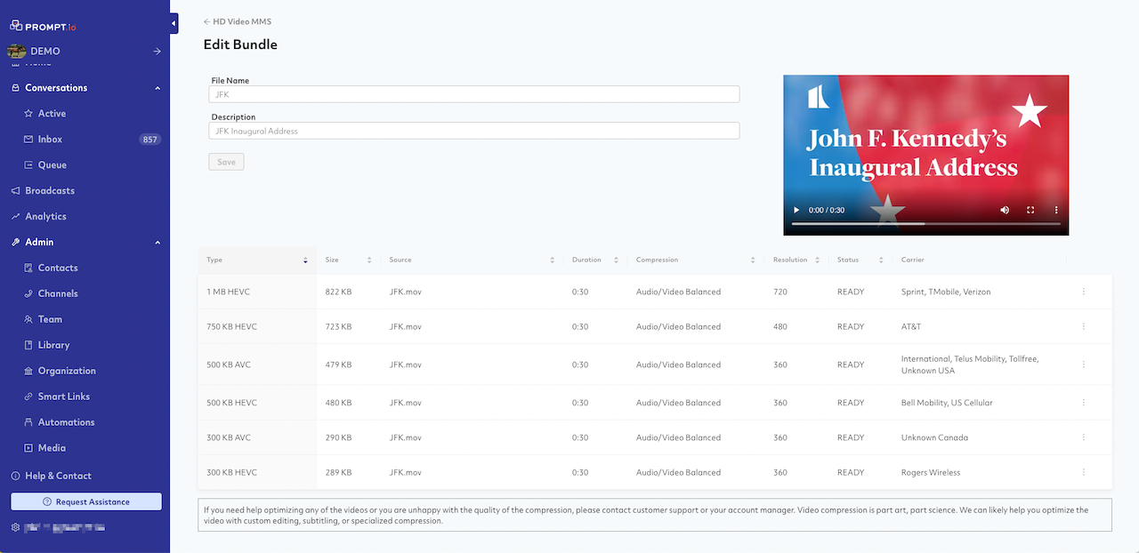
Task: Open the video player more options menu
Action: tap(1056, 211)
